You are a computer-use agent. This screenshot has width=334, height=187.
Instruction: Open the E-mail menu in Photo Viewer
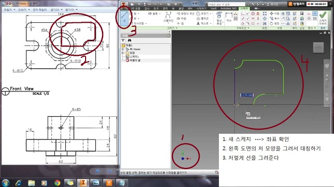click(39, 10)
